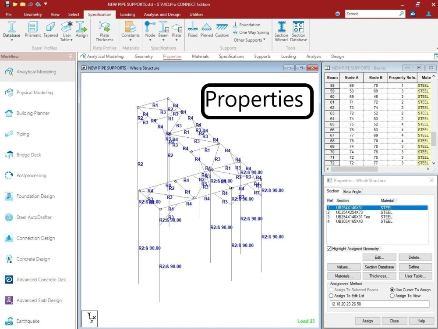Click the horizontal scrollbar thumb in Beams table
Image resolution: width=438 pixels, height=329 pixels.
[x=354, y=169]
